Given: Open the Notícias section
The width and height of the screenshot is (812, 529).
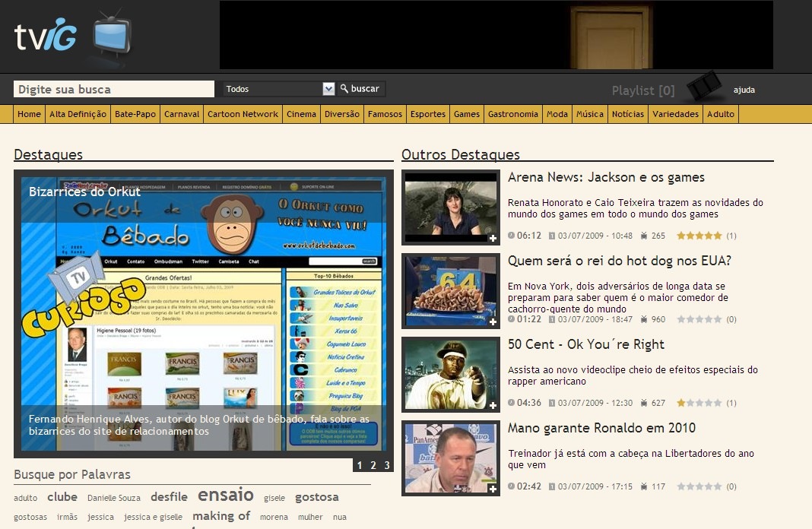Looking at the screenshot, I should coord(628,114).
